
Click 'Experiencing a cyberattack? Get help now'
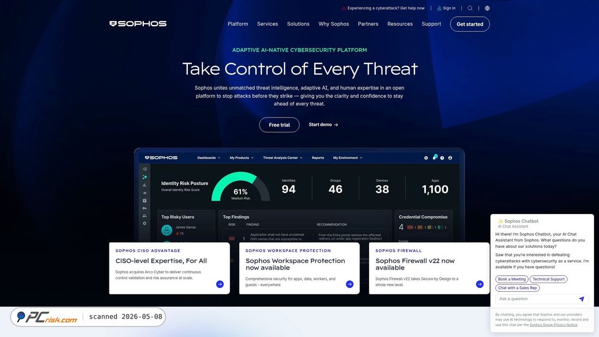(386, 8)
